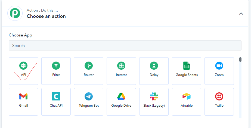This screenshot has height=128, width=251.
Task: Click the "Choose an action" heading
Action: click(46, 16)
